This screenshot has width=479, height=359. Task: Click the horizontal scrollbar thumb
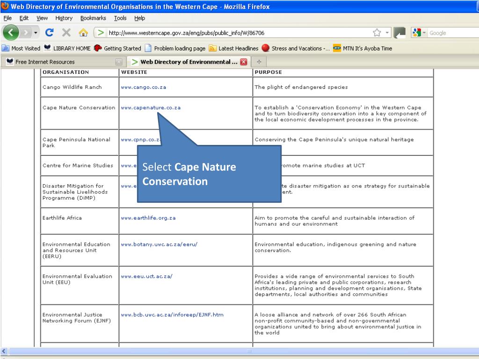249,351
